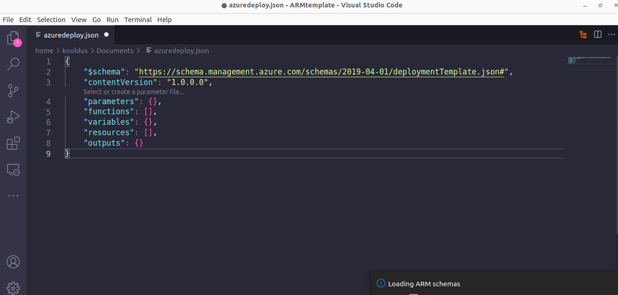This screenshot has width=618, height=295.
Task: Maximize the VS Code window
Action: 600,5
